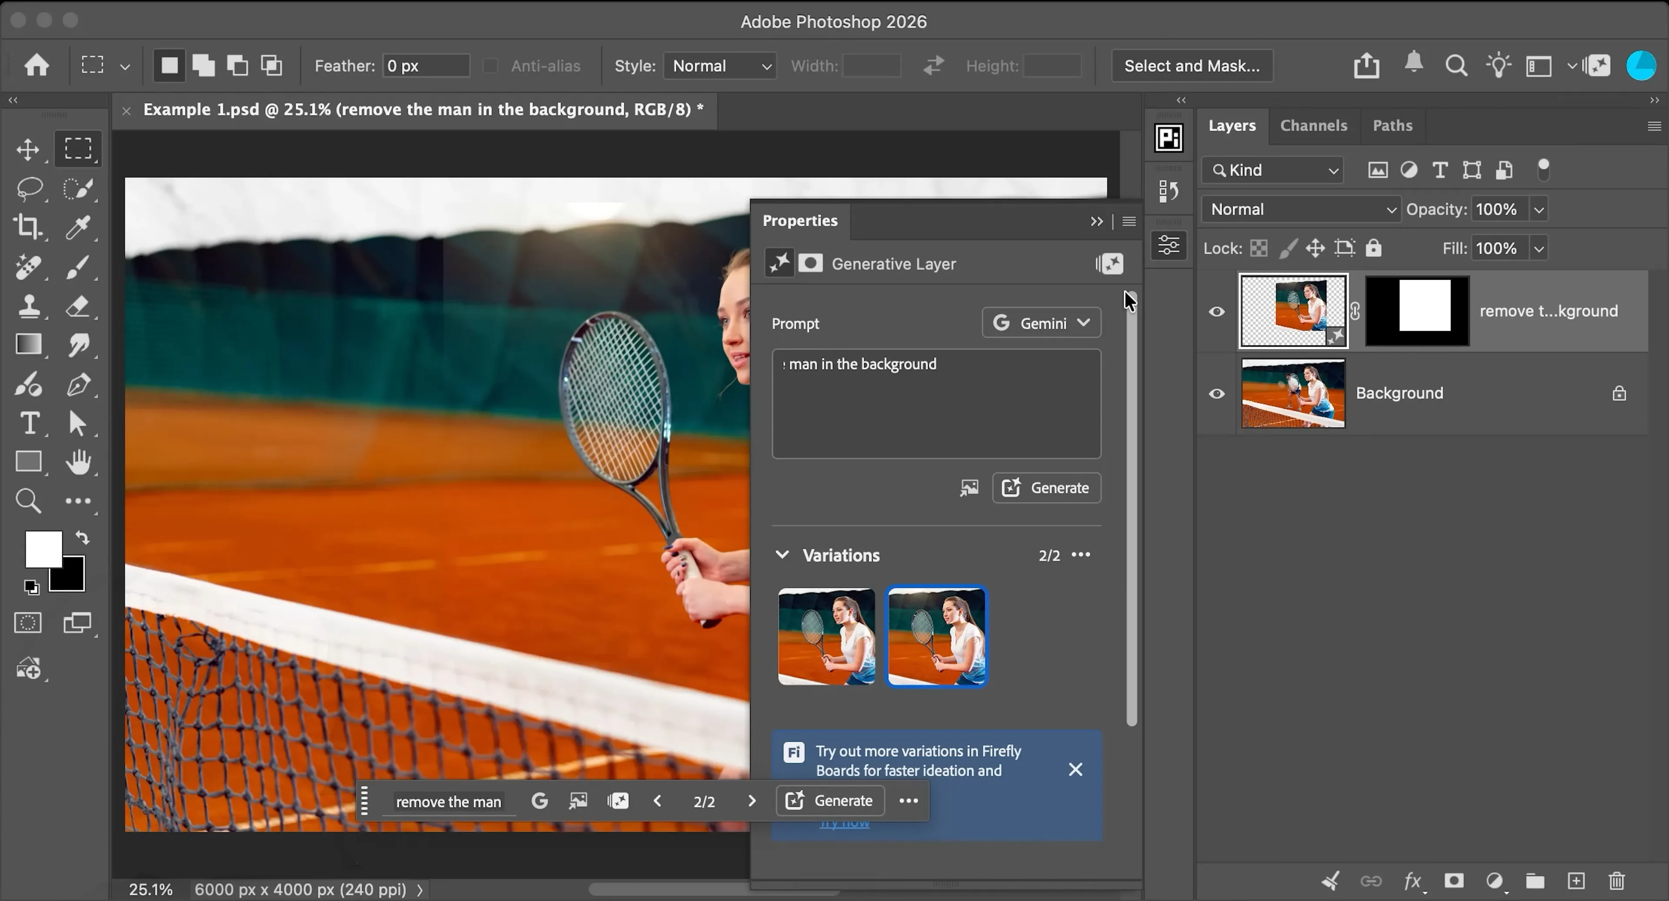Viewport: 1669px width, 901px height.
Task: Select the Example 1.psd document tab
Action: 423,109
